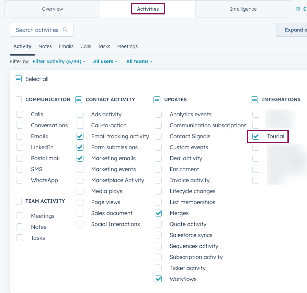Viewport: 307px width, 293px height.
Task: Uncheck the Form submissions checkbox
Action: pyautogui.click(x=80, y=148)
